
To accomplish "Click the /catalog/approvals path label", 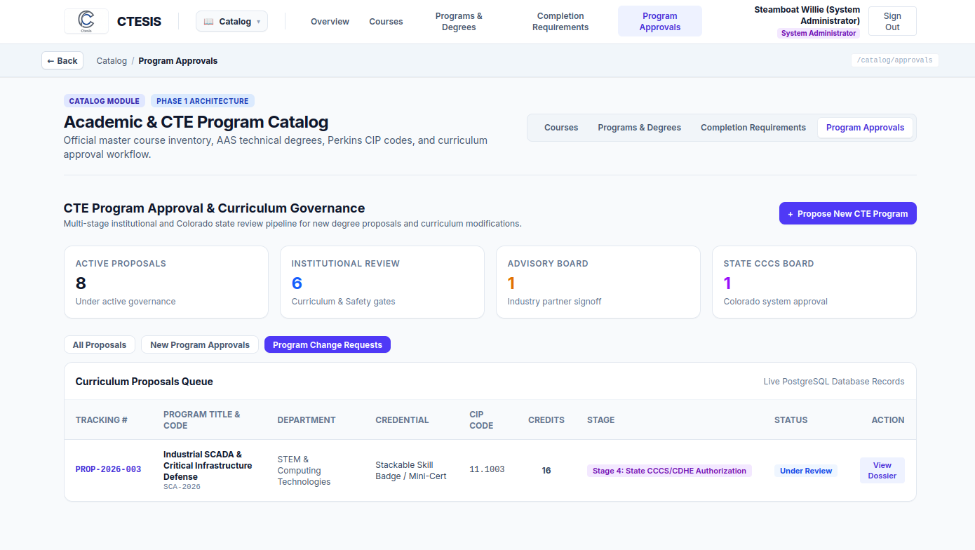I will [895, 60].
